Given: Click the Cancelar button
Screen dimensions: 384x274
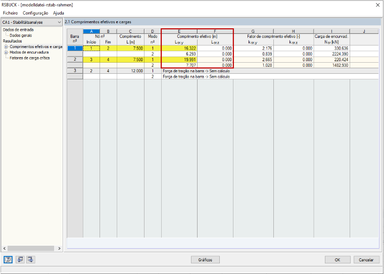Looking at the screenshot, I should [x=366, y=260].
